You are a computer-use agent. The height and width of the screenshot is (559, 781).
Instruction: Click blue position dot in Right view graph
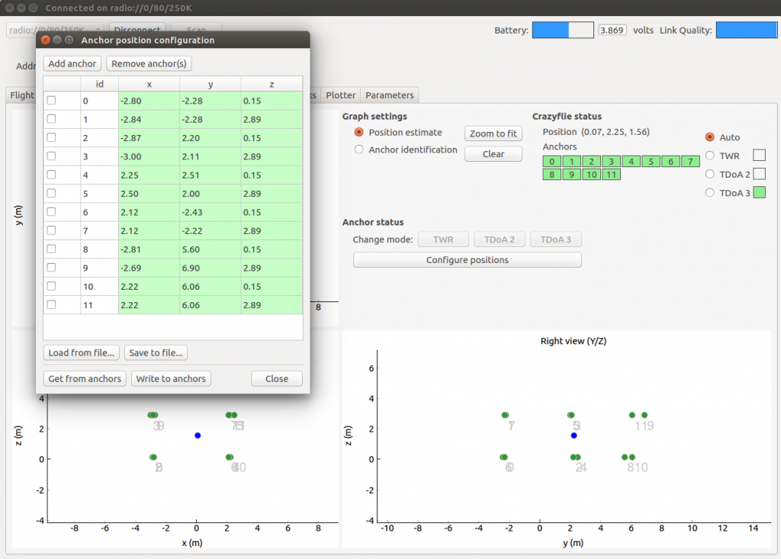click(574, 435)
